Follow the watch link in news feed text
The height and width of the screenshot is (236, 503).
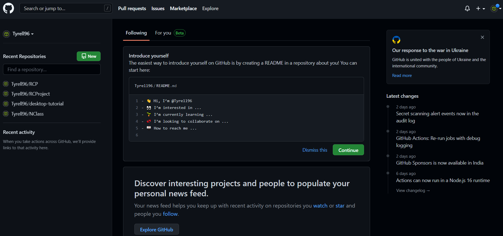(320, 206)
